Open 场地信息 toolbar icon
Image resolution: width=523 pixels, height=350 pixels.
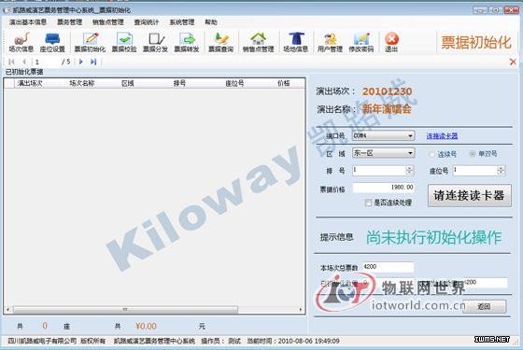(x=295, y=42)
